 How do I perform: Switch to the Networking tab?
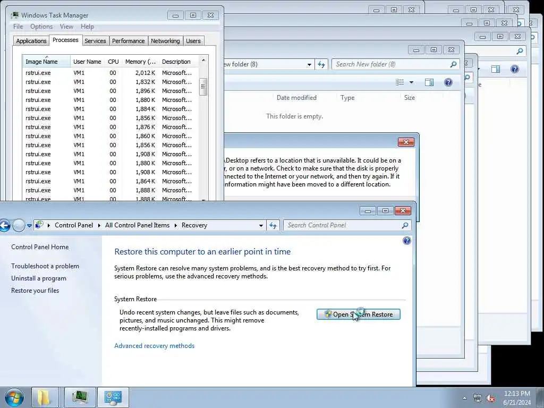click(165, 41)
